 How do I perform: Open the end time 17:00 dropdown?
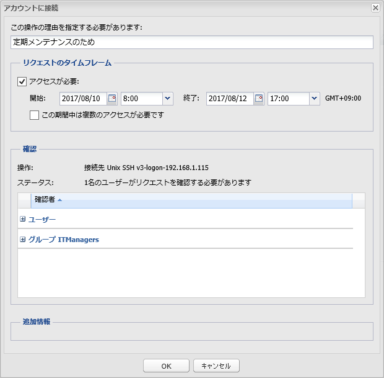pyautogui.click(x=315, y=99)
